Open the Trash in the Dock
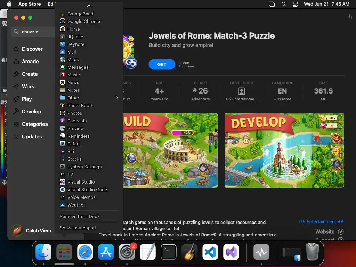This screenshot has height=267, width=356. [313, 252]
